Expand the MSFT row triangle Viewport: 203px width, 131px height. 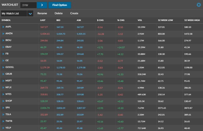(x=3, y=81)
